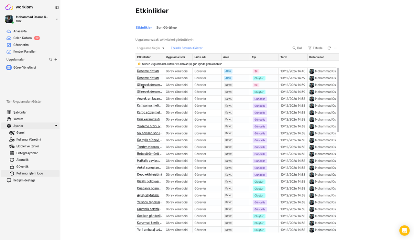Open the Kampanya meti… activity link
Screen dimensions: 414x240
click(x=149, y=105)
